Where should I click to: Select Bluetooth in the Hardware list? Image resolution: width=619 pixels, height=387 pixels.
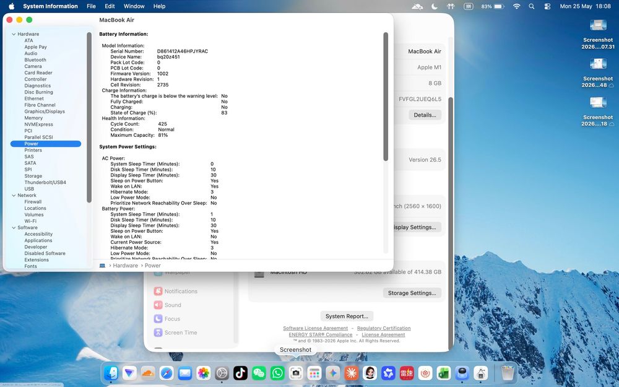pos(35,60)
